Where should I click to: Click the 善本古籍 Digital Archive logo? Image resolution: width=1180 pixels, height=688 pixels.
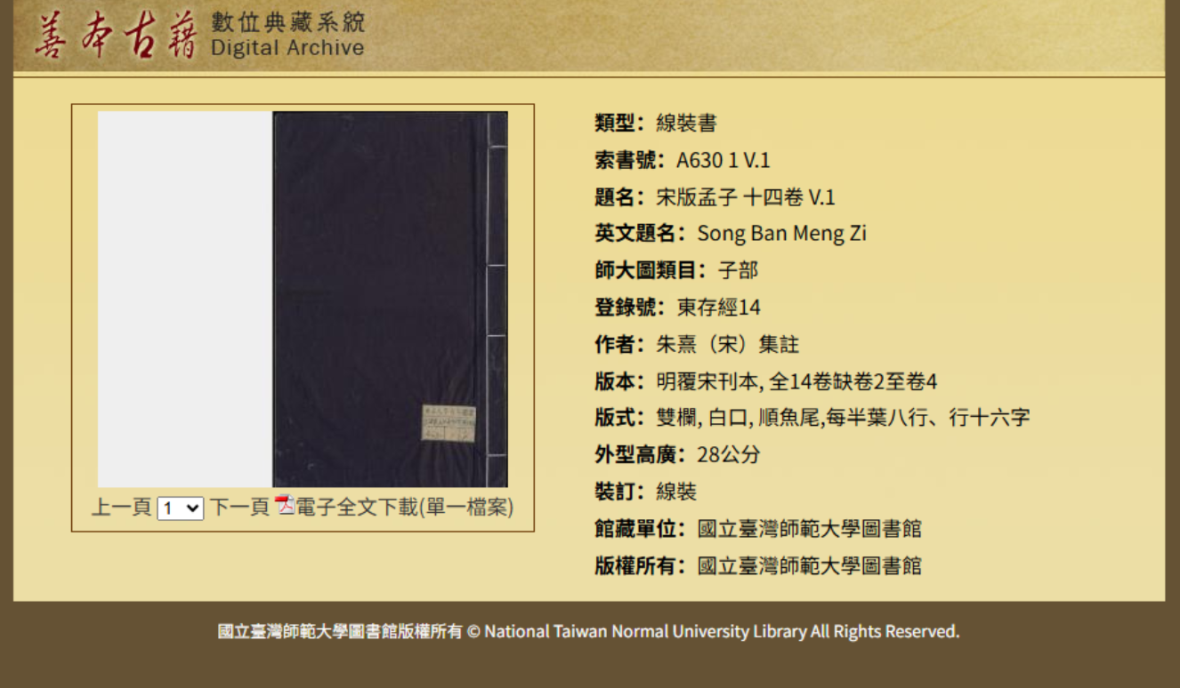coord(199,36)
